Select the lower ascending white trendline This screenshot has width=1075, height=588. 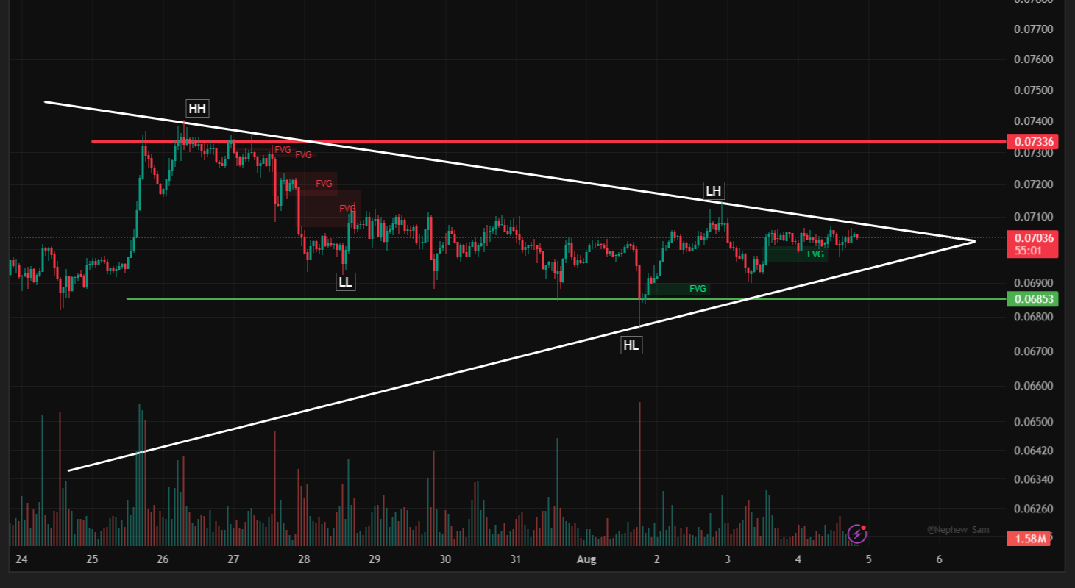(x=521, y=356)
